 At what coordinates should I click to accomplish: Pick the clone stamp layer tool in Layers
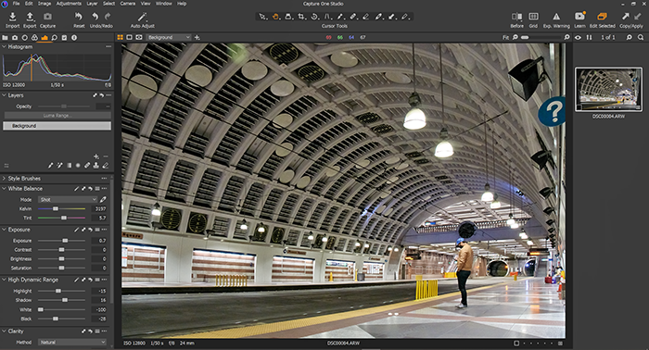click(x=96, y=166)
